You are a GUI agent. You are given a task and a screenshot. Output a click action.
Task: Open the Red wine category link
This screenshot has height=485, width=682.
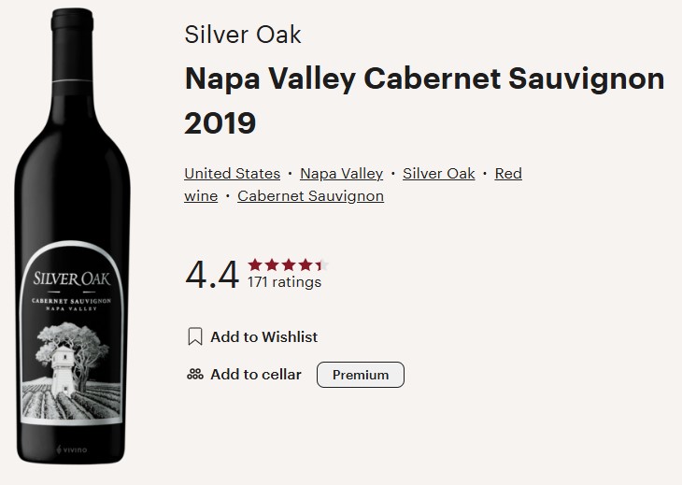click(x=507, y=174)
